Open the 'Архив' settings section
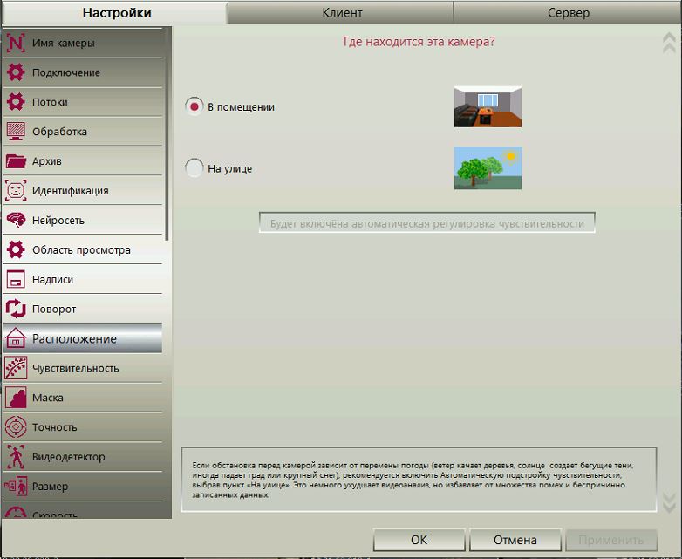 (x=83, y=161)
